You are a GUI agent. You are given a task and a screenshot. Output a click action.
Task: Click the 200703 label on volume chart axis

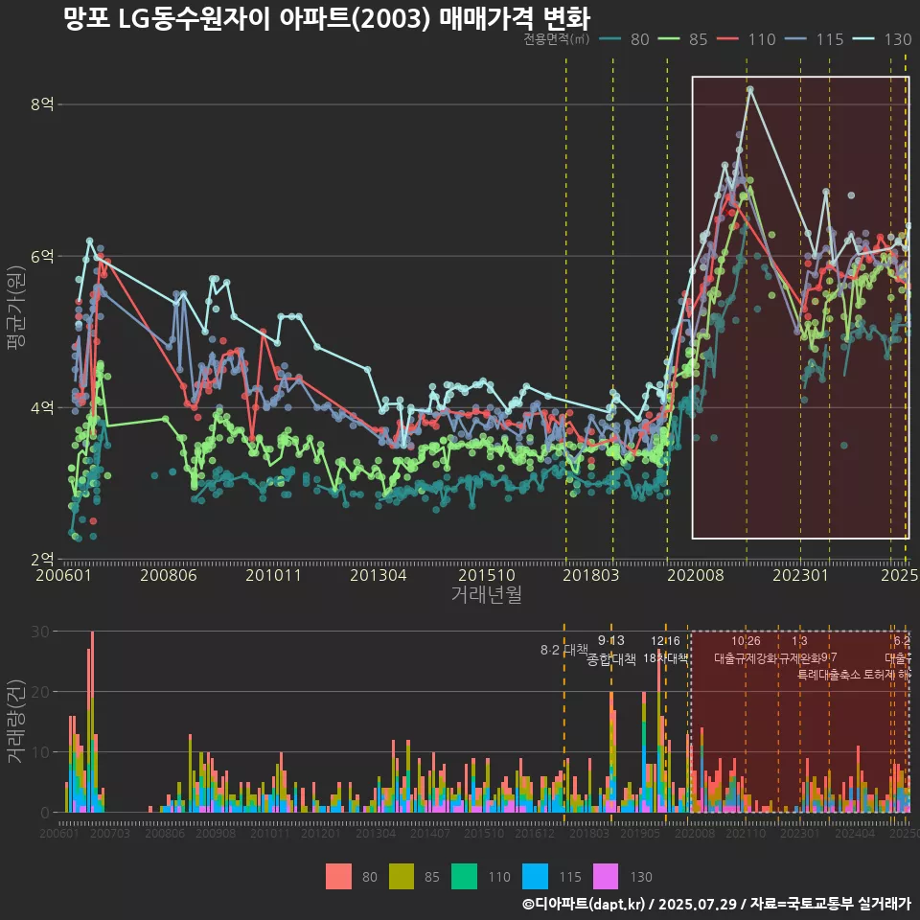(109, 833)
